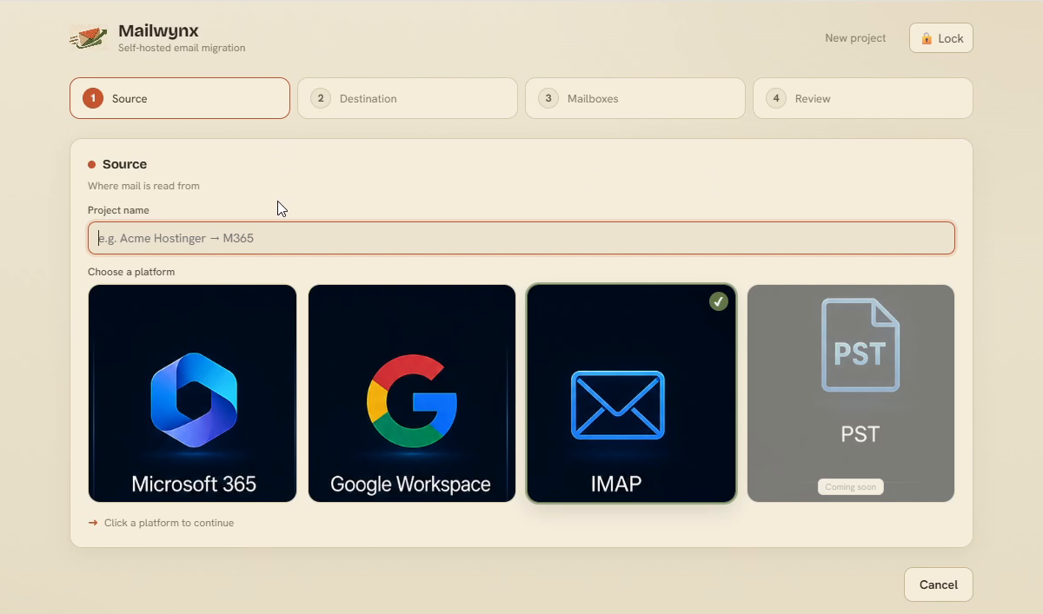This screenshot has height=614, width=1043.
Task: Select the Microsoft 365 platform card
Action: (x=192, y=393)
